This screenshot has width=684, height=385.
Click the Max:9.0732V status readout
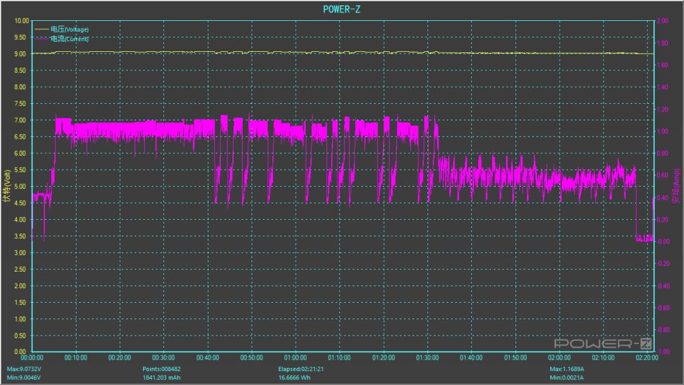point(24,369)
